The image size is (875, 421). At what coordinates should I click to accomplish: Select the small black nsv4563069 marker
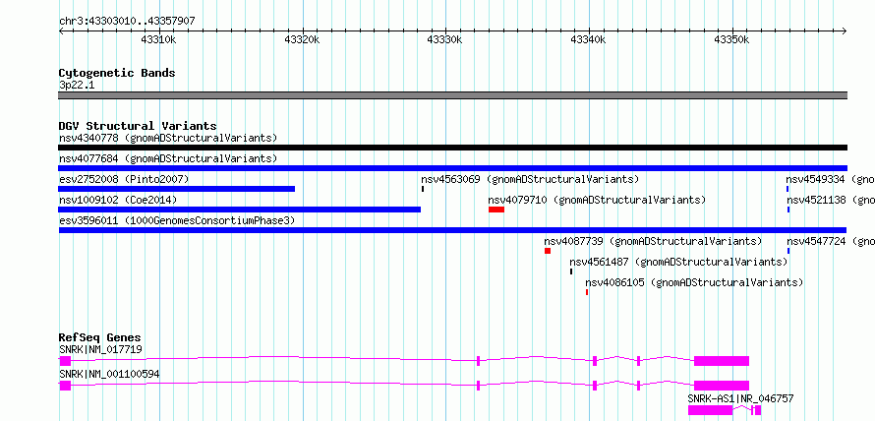[423, 189]
